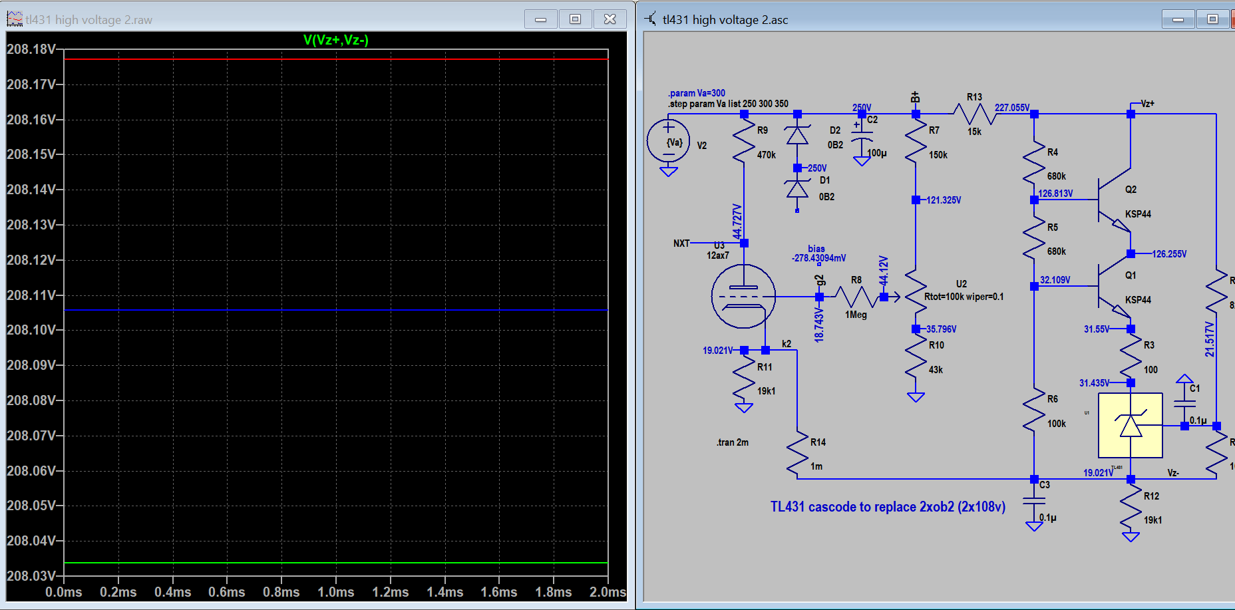
Task: Click the Rtot=100k wiper=0.1 parameter text
Action: coord(964,297)
